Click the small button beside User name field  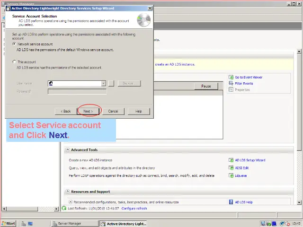pyautogui.click(x=111, y=83)
